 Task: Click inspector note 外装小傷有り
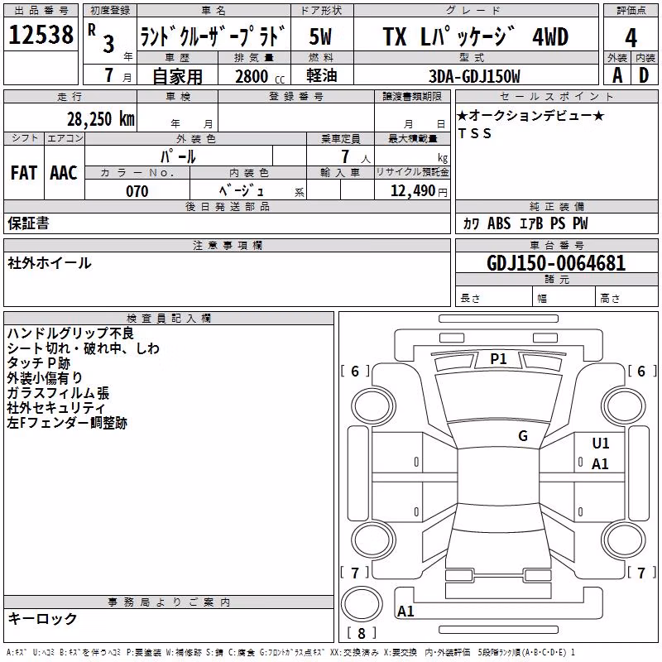click(45, 378)
